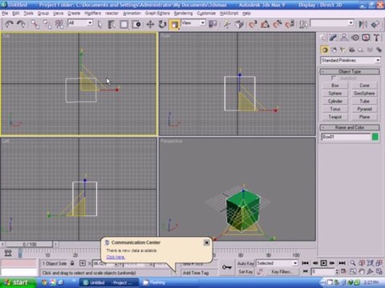Click the Undo arrow in the main toolbar
The height and width of the screenshot is (288, 385).
tap(10, 24)
